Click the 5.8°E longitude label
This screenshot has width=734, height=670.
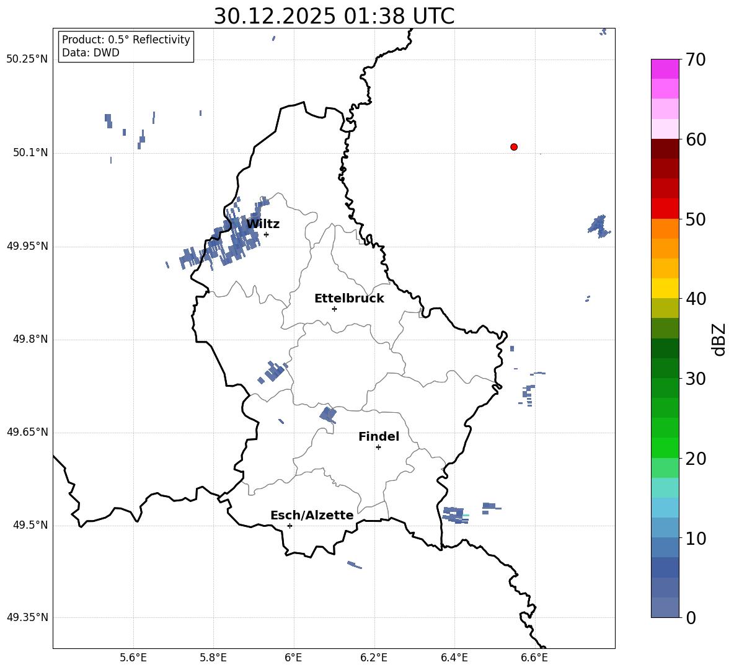[x=213, y=658]
